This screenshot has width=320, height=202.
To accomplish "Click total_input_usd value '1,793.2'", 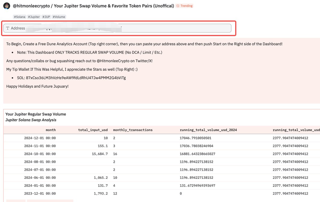I will tap(101, 193).
